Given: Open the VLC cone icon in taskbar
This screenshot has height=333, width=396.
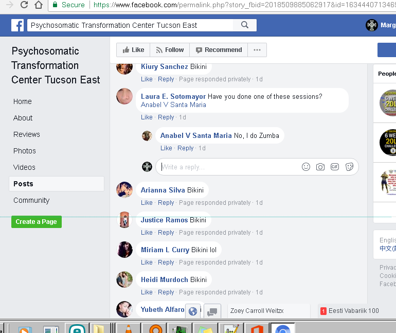Looking at the screenshot, I should (129, 328).
